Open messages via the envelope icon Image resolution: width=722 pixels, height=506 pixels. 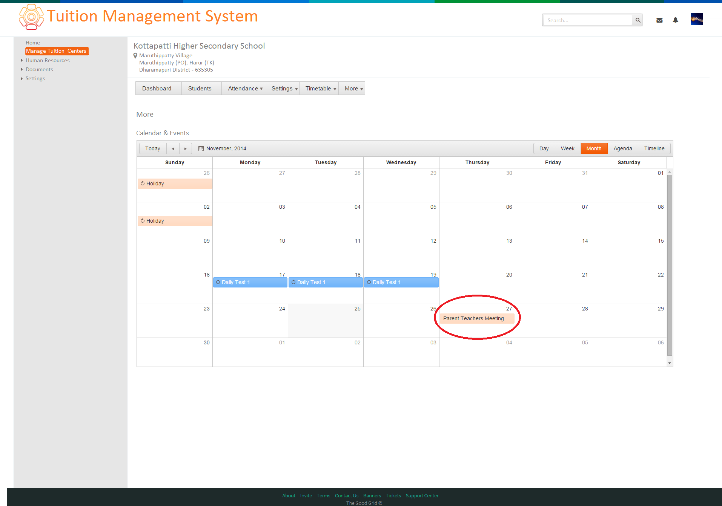[x=659, y=20]
